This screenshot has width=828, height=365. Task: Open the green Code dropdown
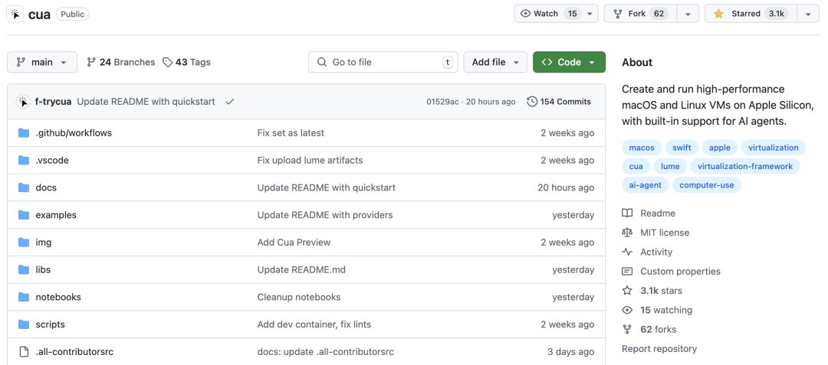tap(569, 62)
